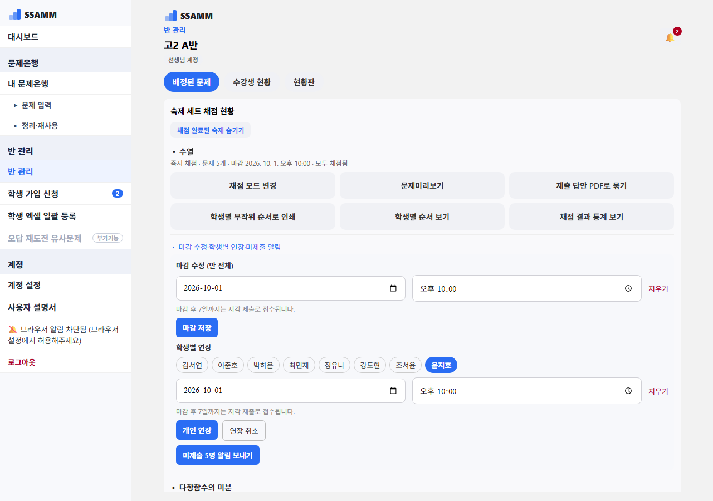The width and height of the screenshot is (713, 501).
Task: Send 미제출 5명 알림 보내기
Action: [x=218, y=455]
